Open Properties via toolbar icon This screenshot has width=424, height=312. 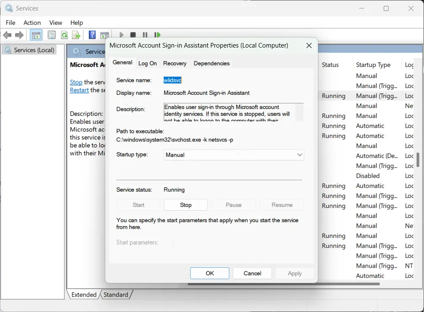(x=51, y=35)
